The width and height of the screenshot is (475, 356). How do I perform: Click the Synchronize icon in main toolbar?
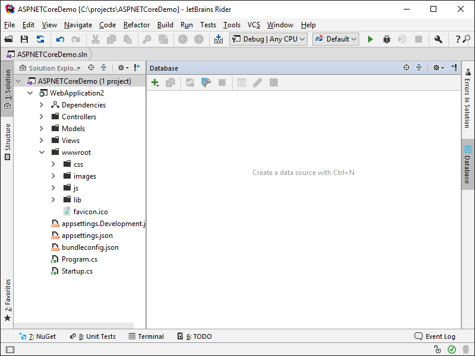coord(40,39)
